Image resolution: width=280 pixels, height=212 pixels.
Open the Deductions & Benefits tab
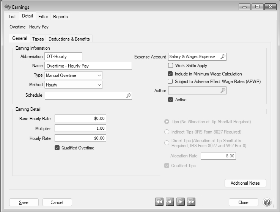coord(69,39)
